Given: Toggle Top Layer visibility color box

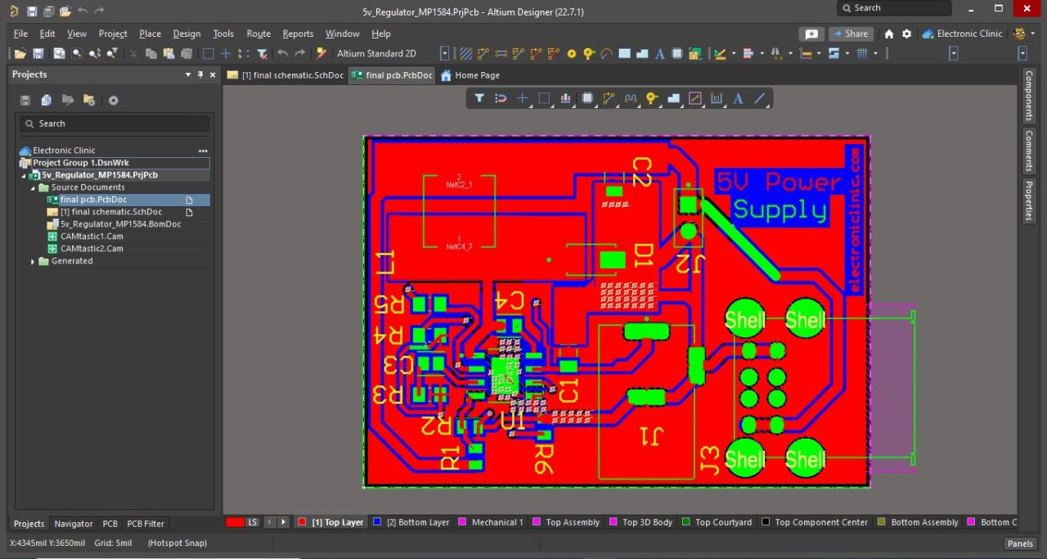Looking at the screenshot, I should [x=302, y=522].
